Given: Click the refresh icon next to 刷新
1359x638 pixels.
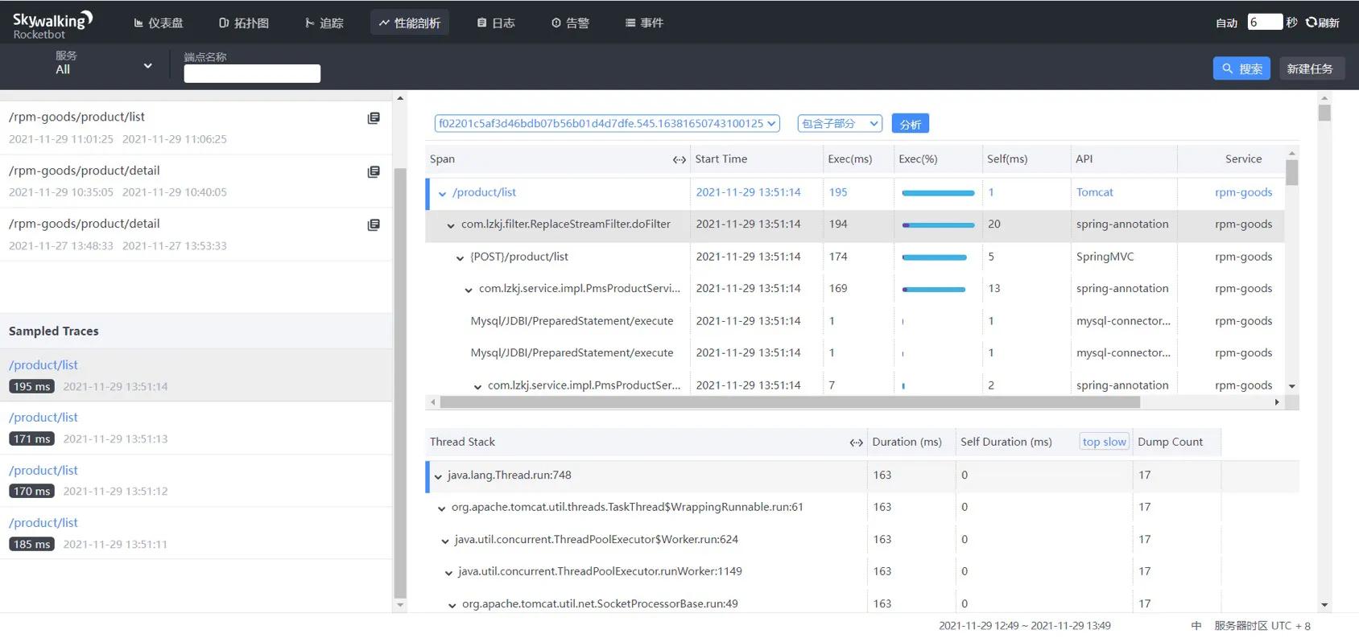Looking at the screenshot, I should [x=1311, y=23].
